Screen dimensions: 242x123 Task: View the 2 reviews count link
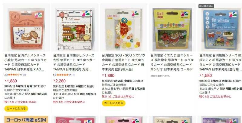click(x=25, y=75)
